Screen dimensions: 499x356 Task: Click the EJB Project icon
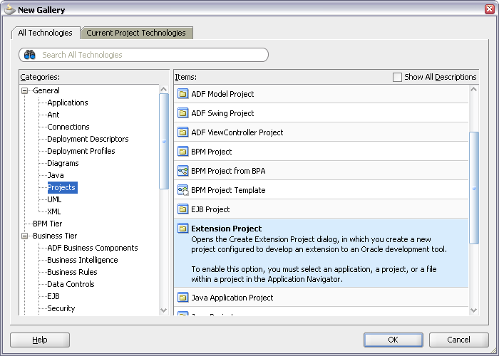pyautogui.click(x=182, y=209)
